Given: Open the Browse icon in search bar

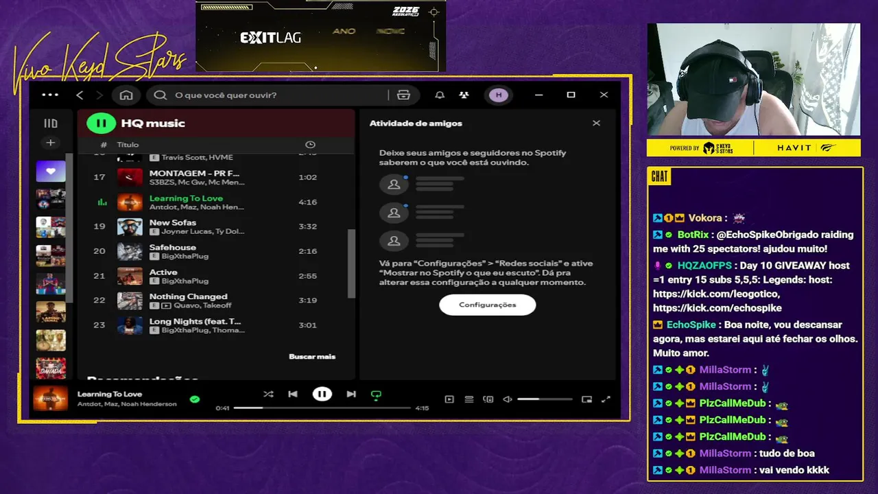Looking at the screenshot, I should (403, 95).
